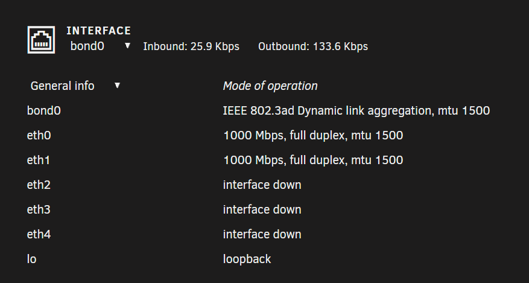Click the INTERFACE heading label
The height and width of the screenshot is (283, 529).
(98, 31)
